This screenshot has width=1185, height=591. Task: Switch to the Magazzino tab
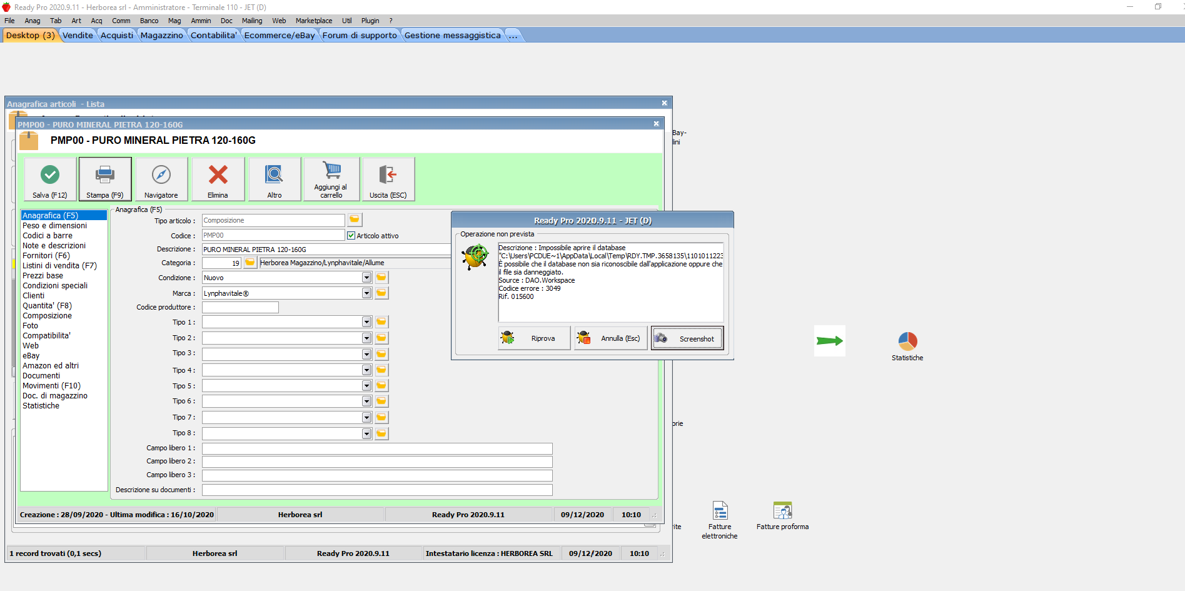pos(162,36)
